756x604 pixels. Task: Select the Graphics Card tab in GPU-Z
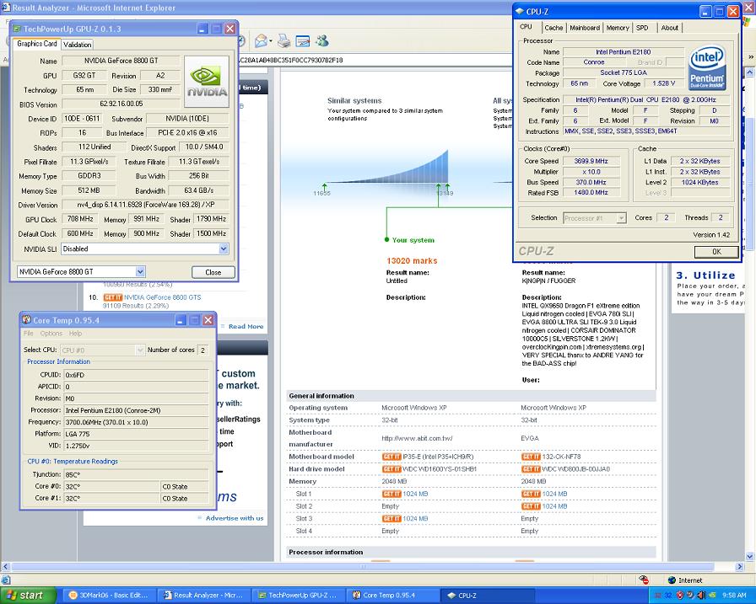[x=36, y=43]
